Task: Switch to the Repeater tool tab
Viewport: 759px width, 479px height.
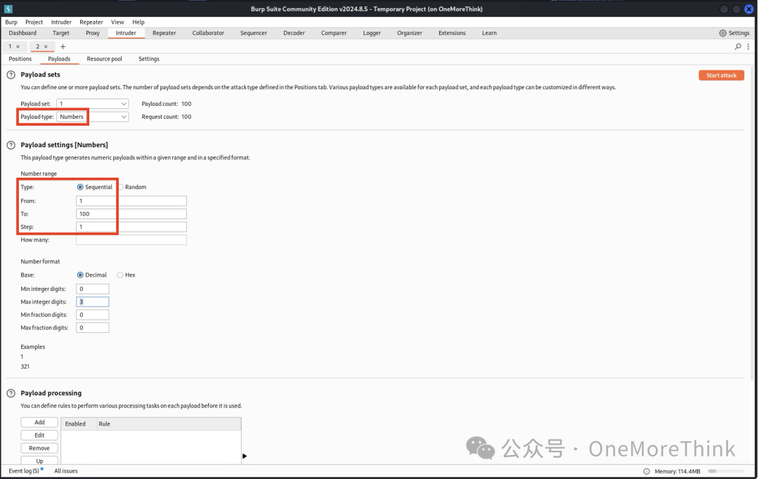Action: click(164, 33)
